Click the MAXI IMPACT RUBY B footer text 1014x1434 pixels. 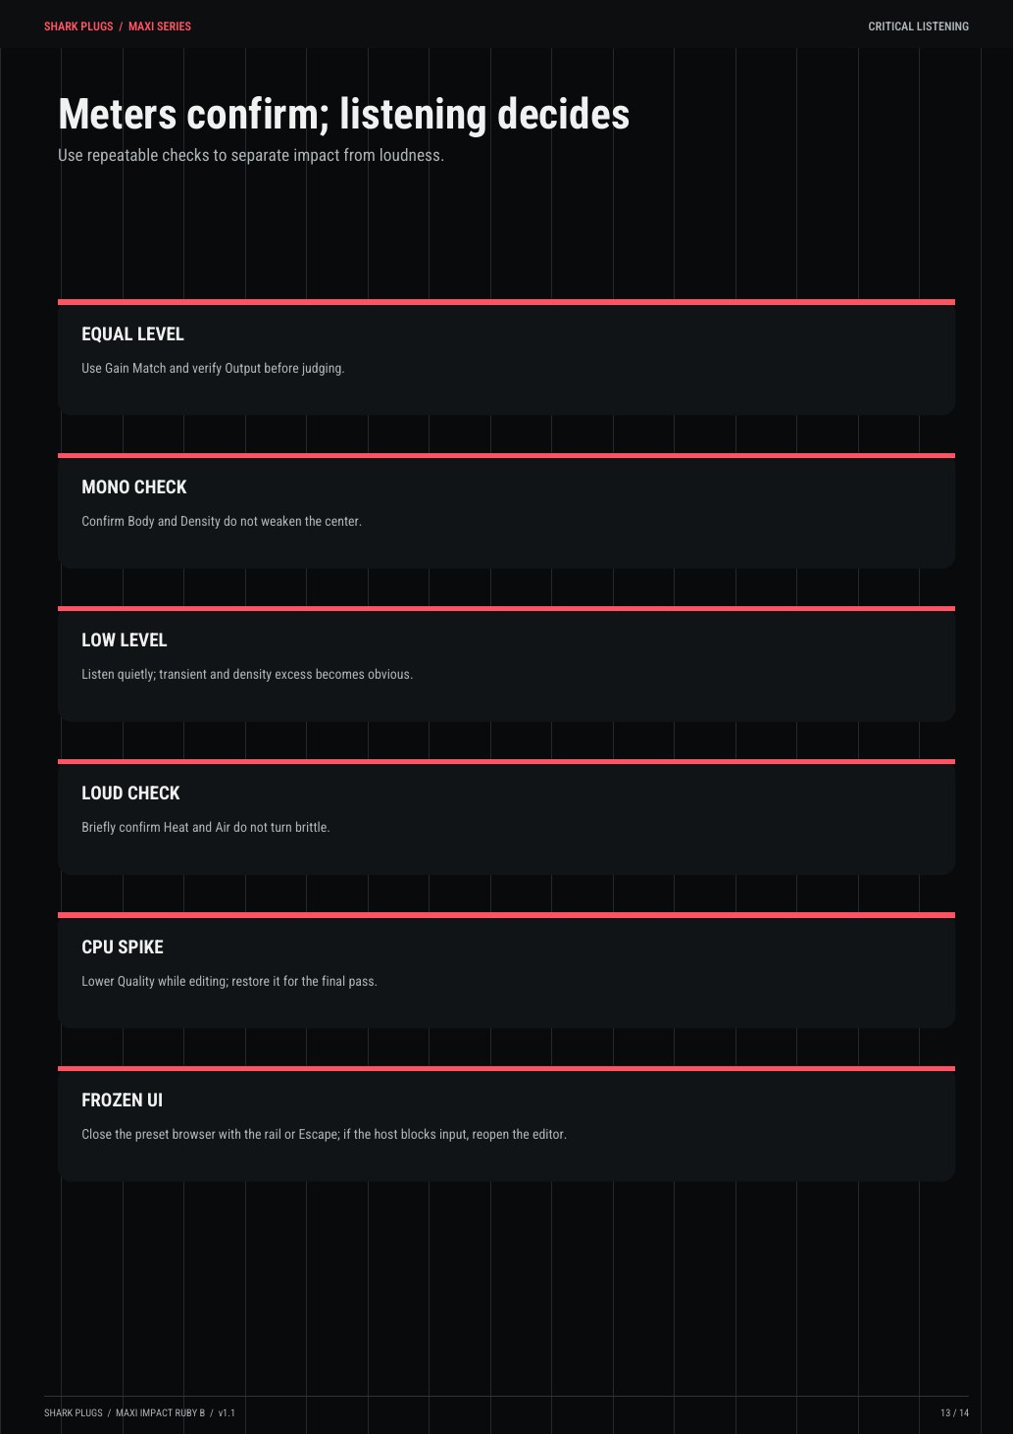coord(160,1413)
